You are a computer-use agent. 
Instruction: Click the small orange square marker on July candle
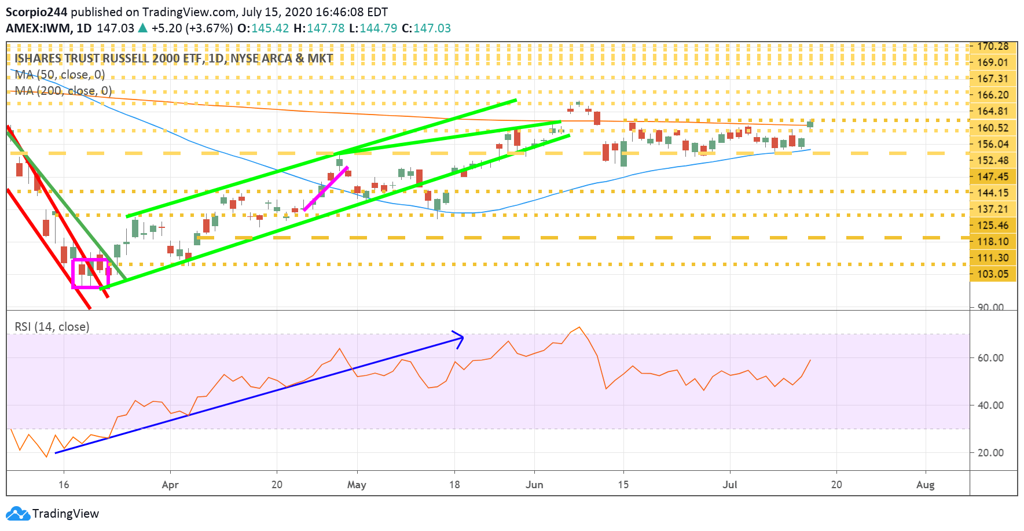[748, 131]
